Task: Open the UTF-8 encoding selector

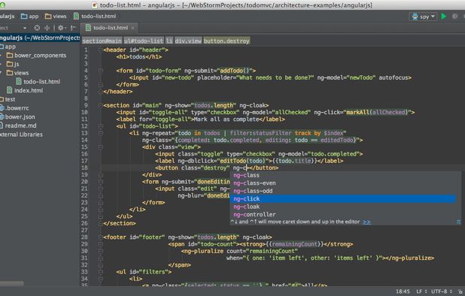Action: (x=441, y=291)
